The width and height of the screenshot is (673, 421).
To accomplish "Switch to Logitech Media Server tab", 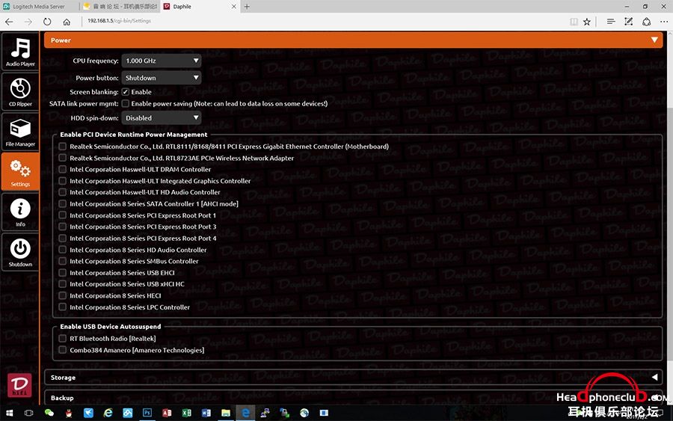I will click(x=40, y=7).
